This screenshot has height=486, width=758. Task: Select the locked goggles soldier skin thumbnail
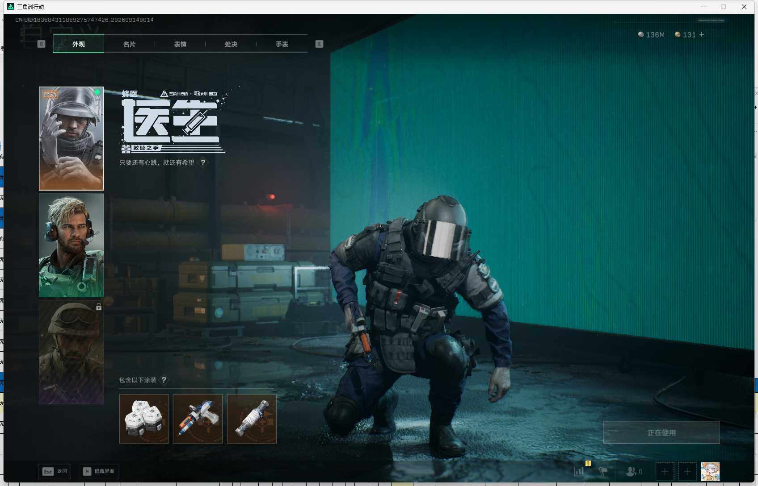[71, 353]
